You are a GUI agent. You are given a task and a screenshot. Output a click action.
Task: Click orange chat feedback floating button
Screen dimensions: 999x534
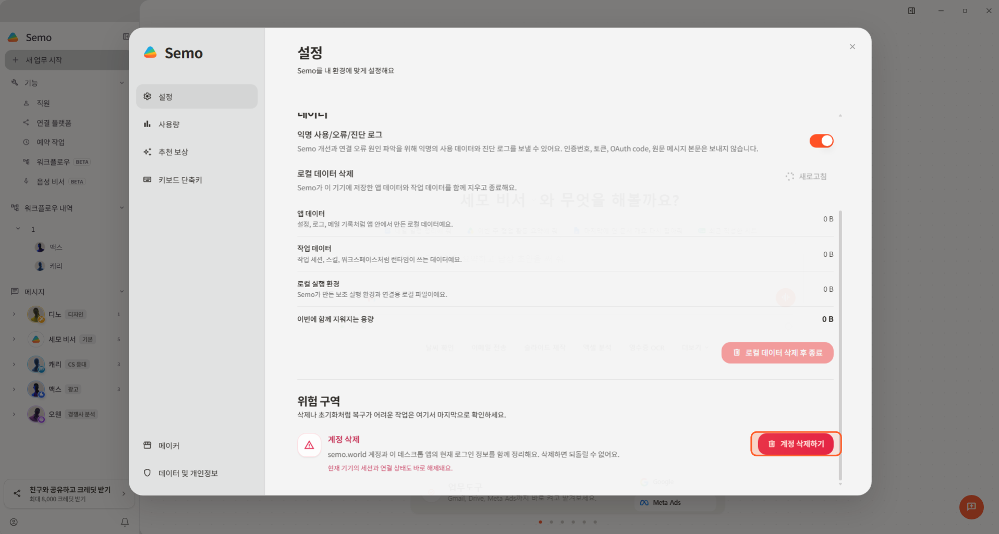tap(971, 507)
